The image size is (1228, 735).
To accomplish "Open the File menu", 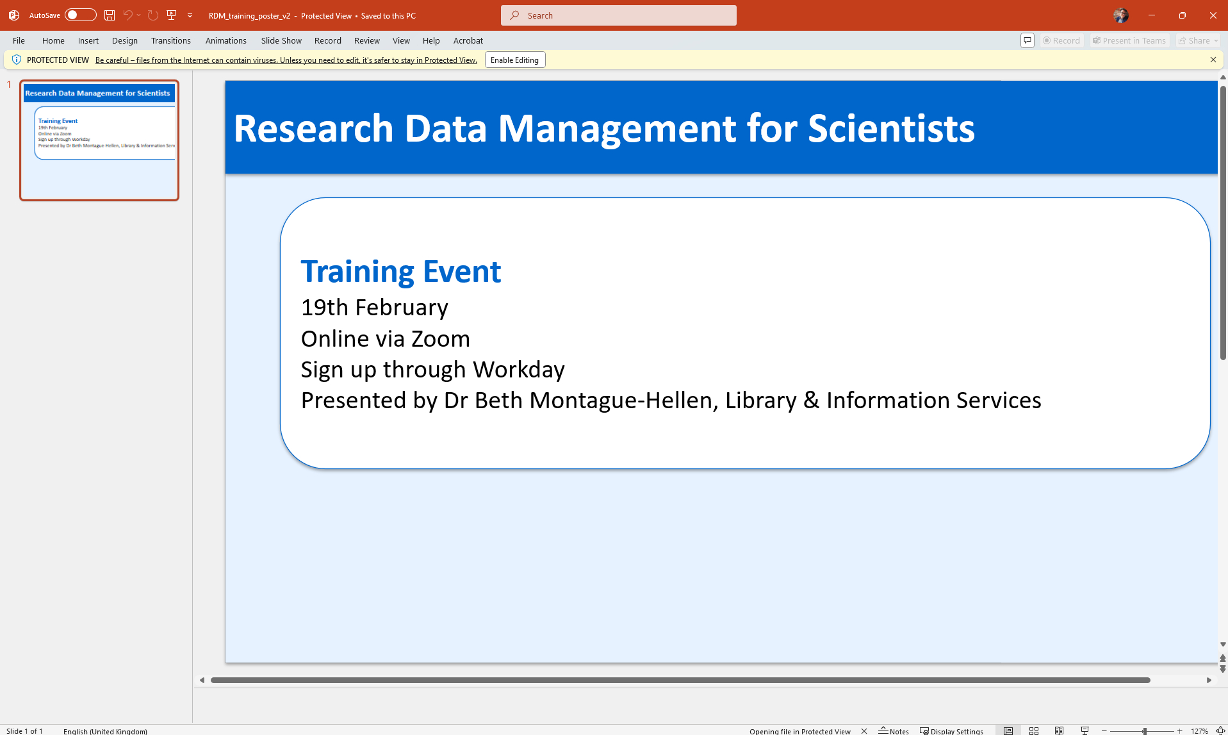I will [19, 40].
